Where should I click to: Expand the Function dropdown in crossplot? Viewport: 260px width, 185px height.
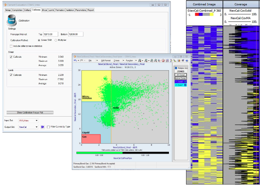[130, 60]
